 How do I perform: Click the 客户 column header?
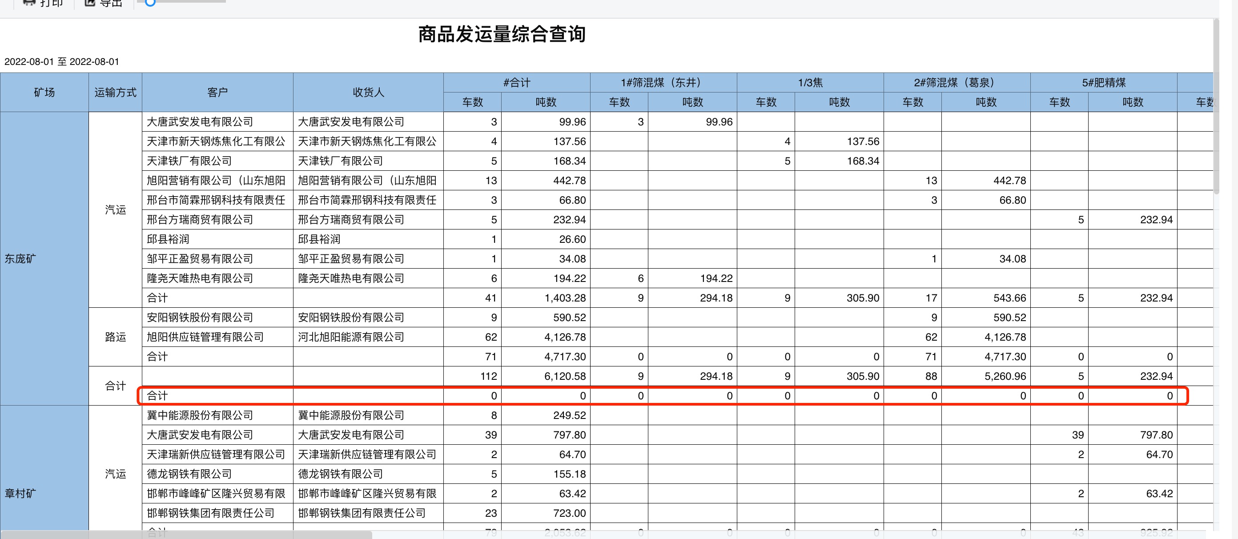coord(217,93)
